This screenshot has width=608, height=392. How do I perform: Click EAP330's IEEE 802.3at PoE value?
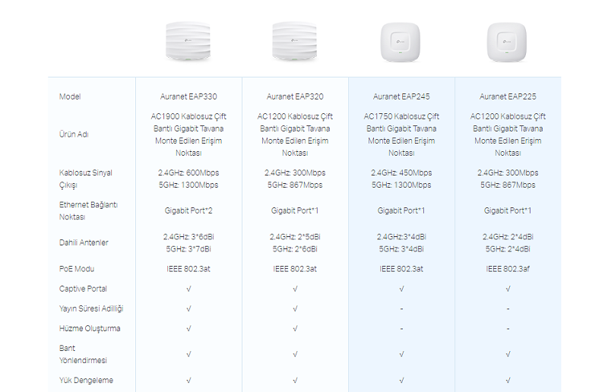pyautogui.click(x=188, y=269)
